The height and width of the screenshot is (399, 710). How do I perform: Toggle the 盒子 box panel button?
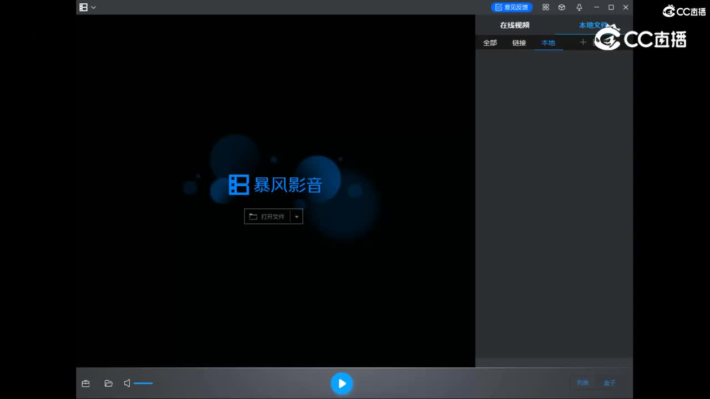(610, 383)
